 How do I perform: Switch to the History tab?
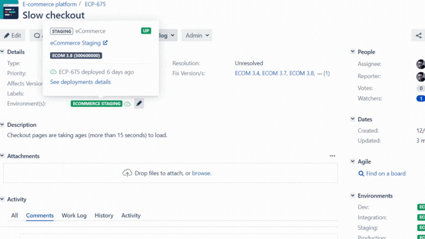pyautogui.click(x=104, y=216)
